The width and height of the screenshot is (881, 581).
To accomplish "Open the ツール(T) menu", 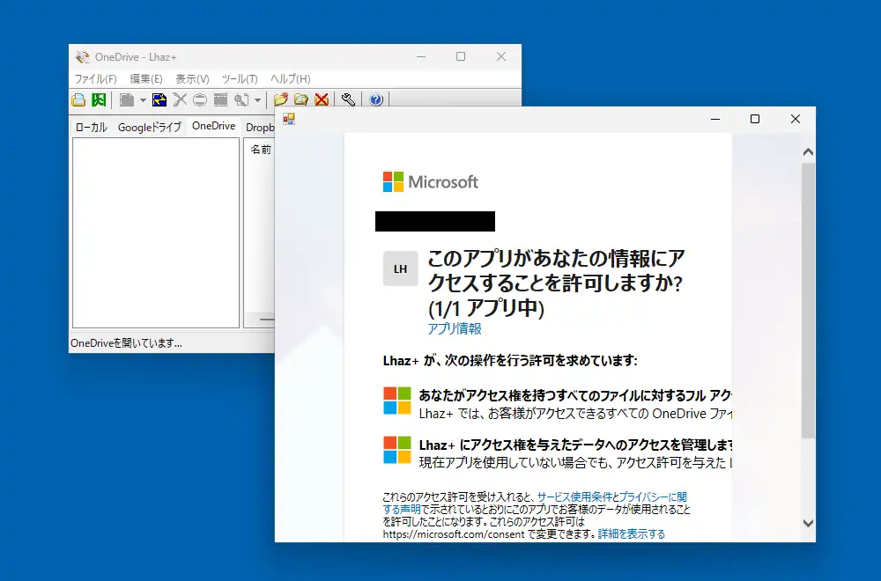I will pyautogui.click(x=240, y=78).
